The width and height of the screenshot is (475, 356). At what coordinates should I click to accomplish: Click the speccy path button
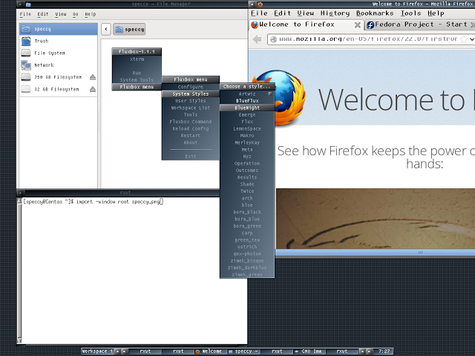[129, 30]
